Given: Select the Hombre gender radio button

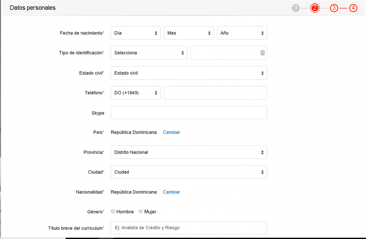Looking at the screenshot, I should coord(113,212).
